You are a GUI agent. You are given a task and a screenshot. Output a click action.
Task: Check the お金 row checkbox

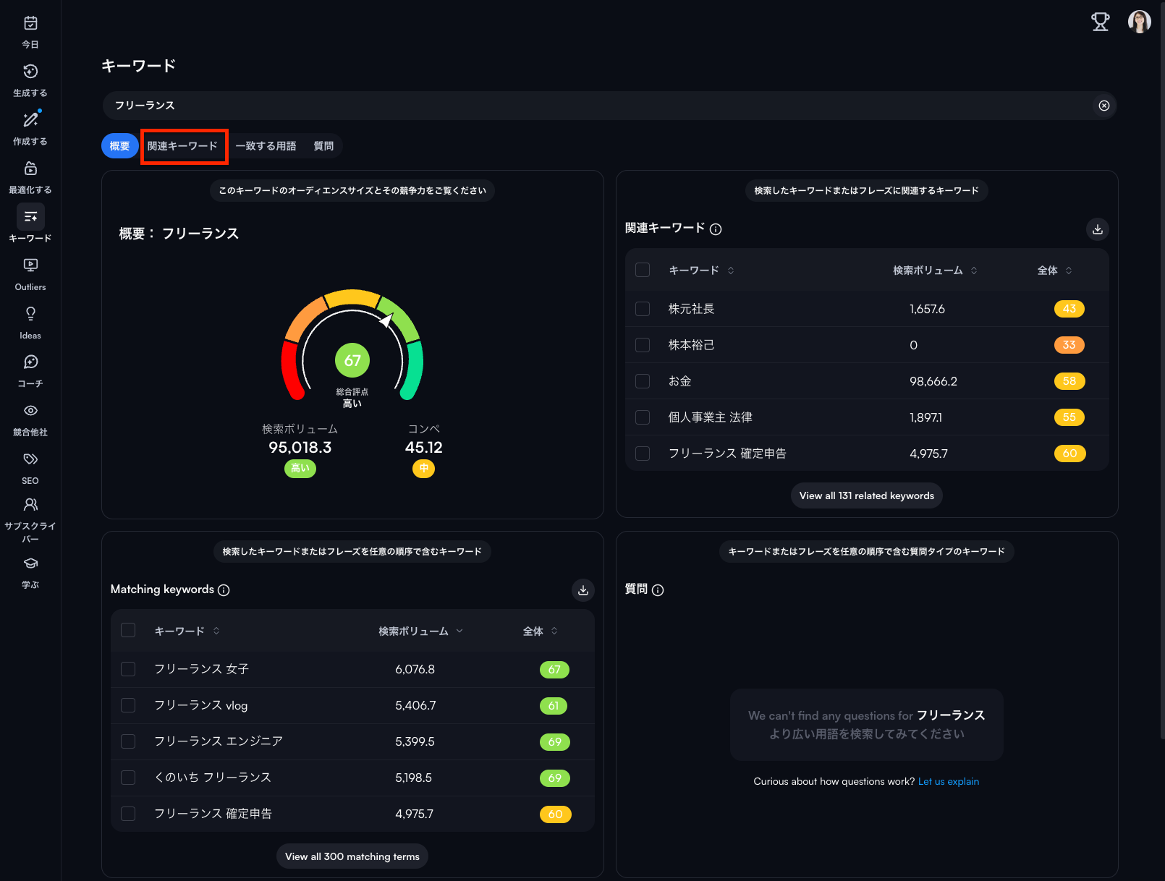coord(643,381)
